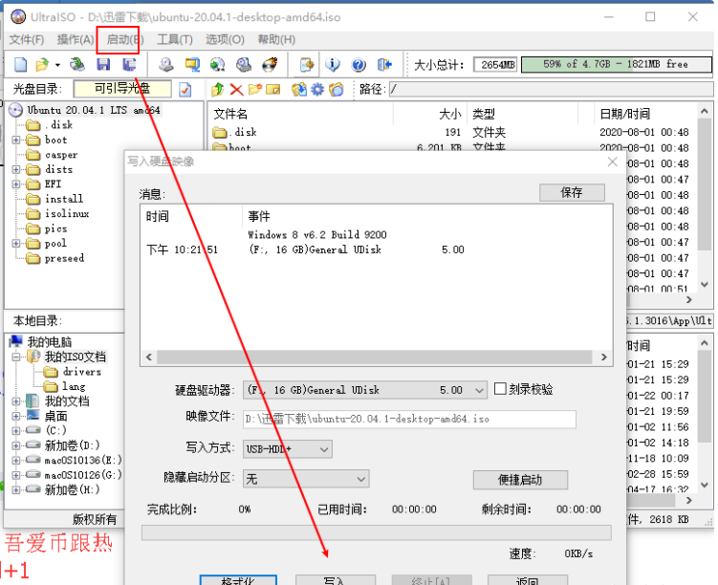718x585 pixels.
Task: Expand the pool folder tree node
Action: (x=16, y=243)
